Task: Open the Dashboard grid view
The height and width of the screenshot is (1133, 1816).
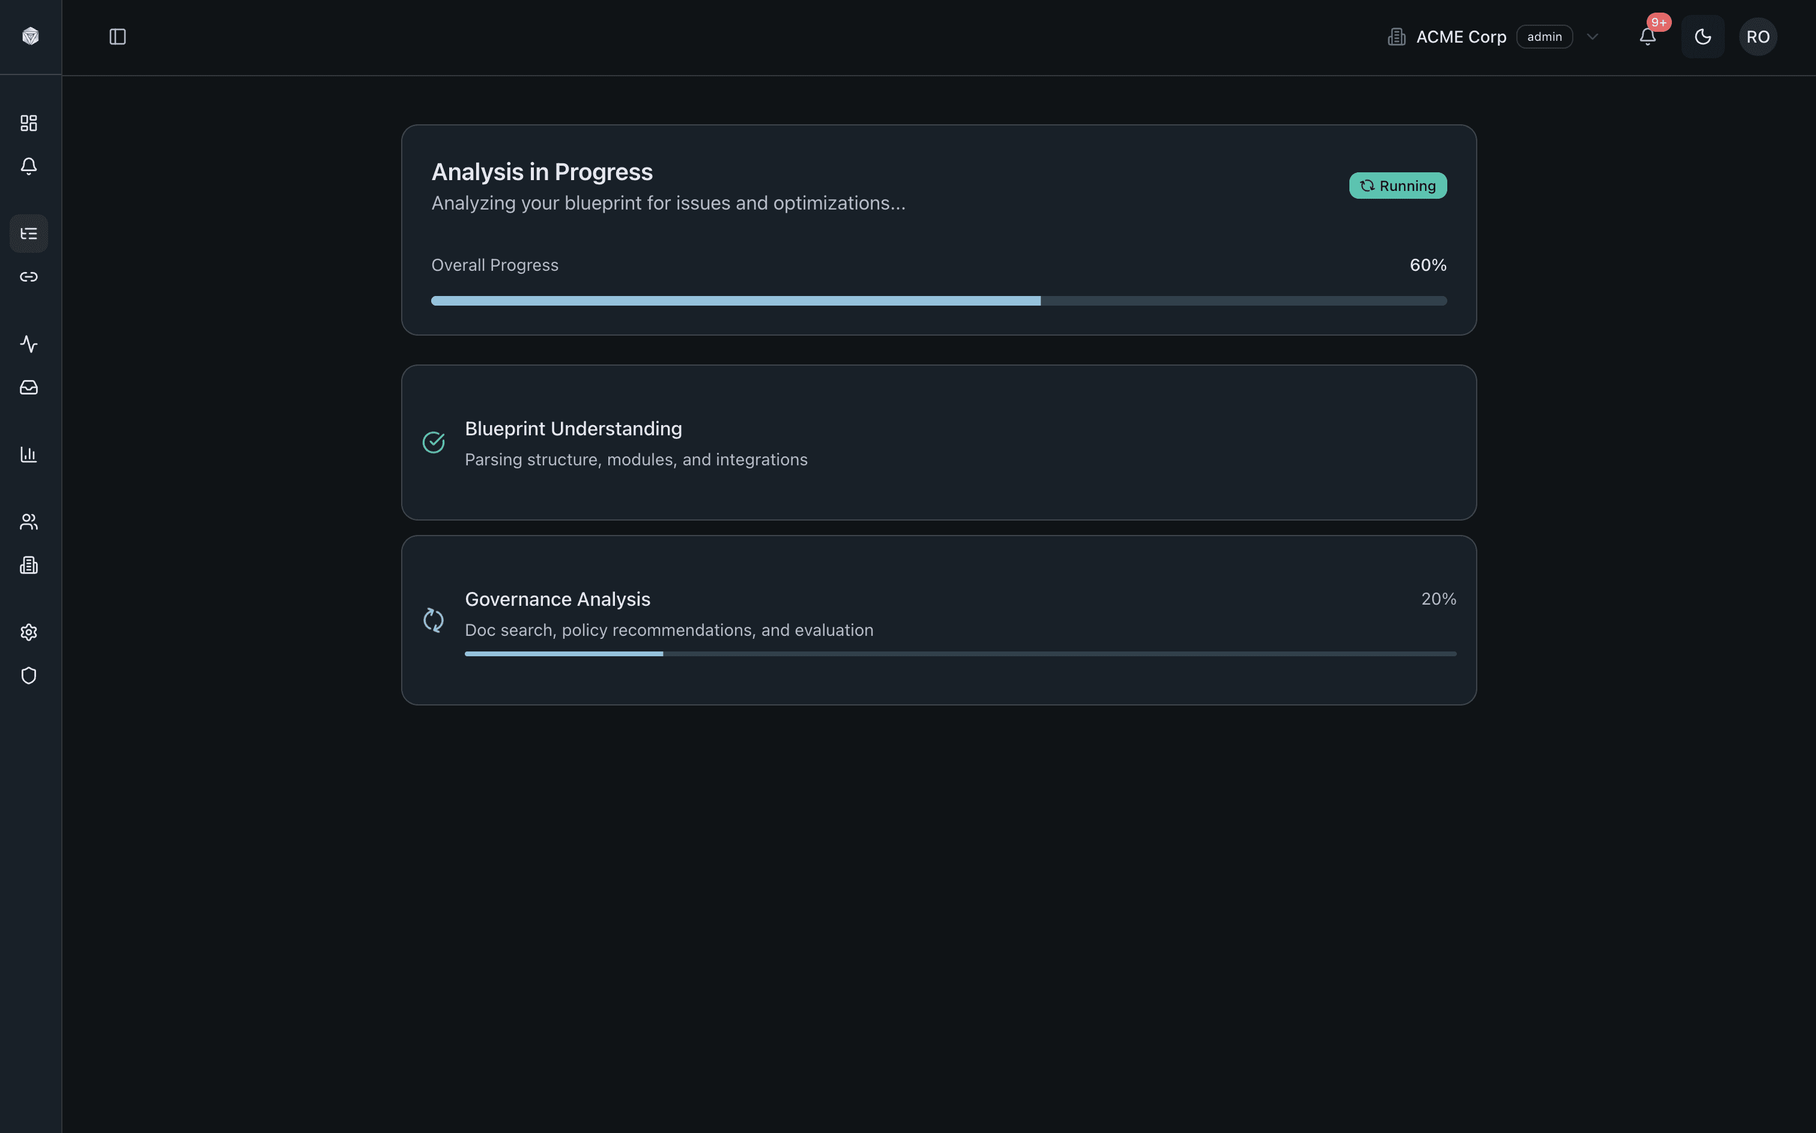Action: (28, 123)
